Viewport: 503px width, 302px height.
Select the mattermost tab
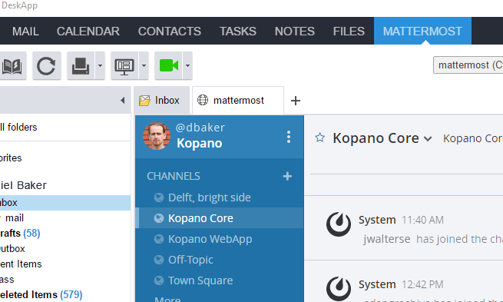click(x=238, y=101)
